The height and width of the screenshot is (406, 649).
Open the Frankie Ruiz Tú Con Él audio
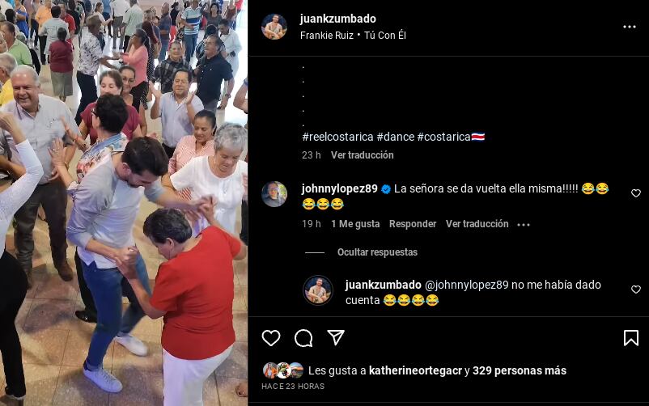pyautogui.click(x=353, y=36)
